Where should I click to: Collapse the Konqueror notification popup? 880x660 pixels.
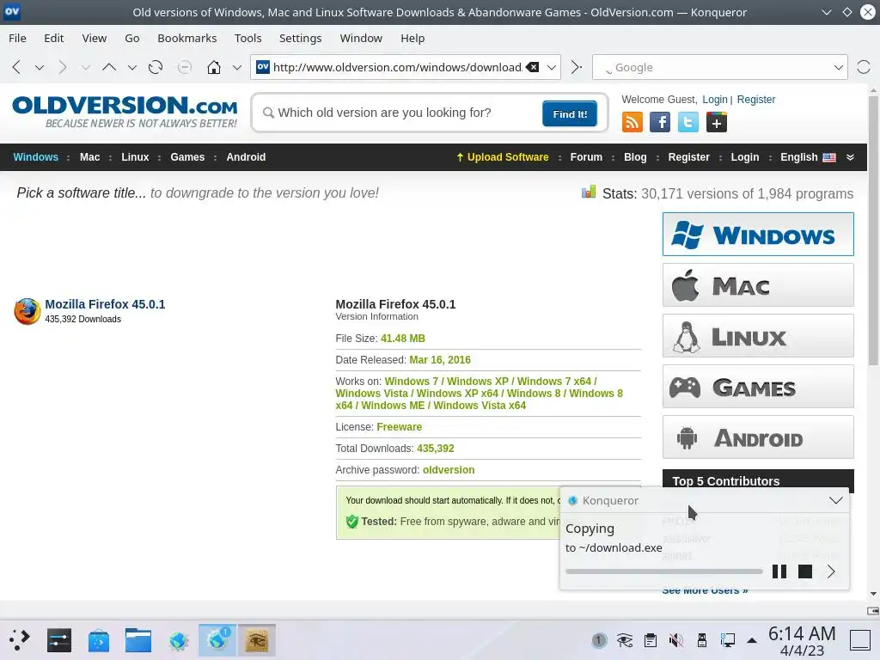click(x=835, y=500)
